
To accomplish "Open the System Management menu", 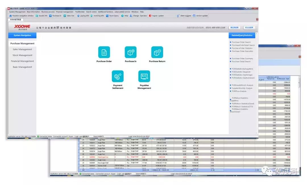I will pyautogui.click(x=17, y=12).
